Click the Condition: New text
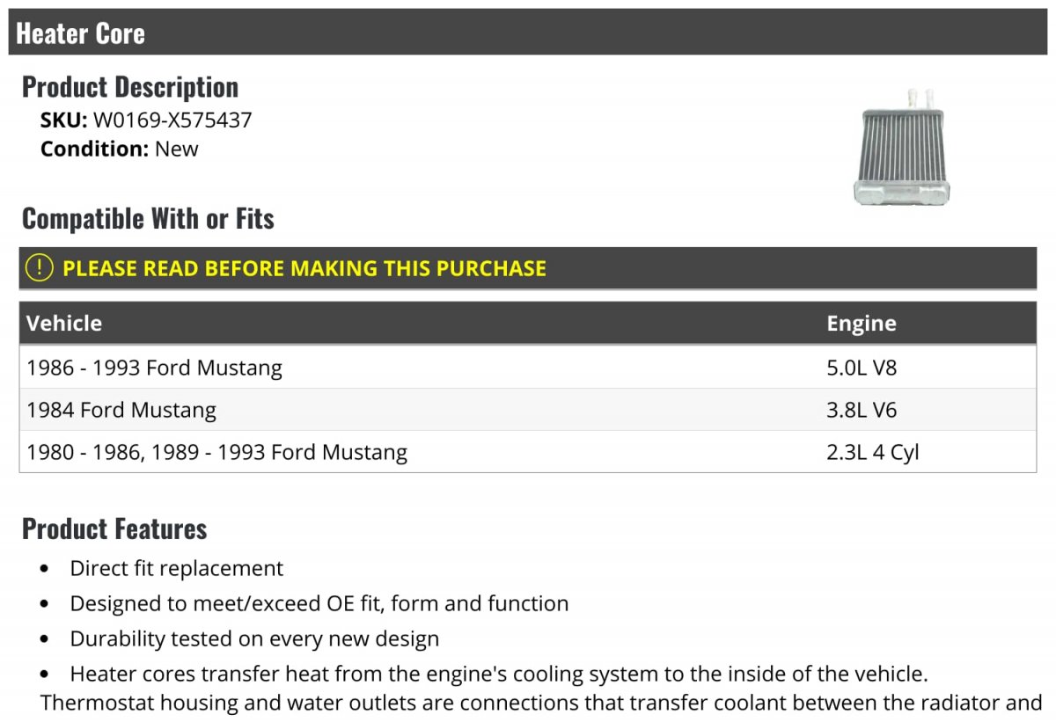Viewport: 1056px width, 722px height. pos(120,149)
